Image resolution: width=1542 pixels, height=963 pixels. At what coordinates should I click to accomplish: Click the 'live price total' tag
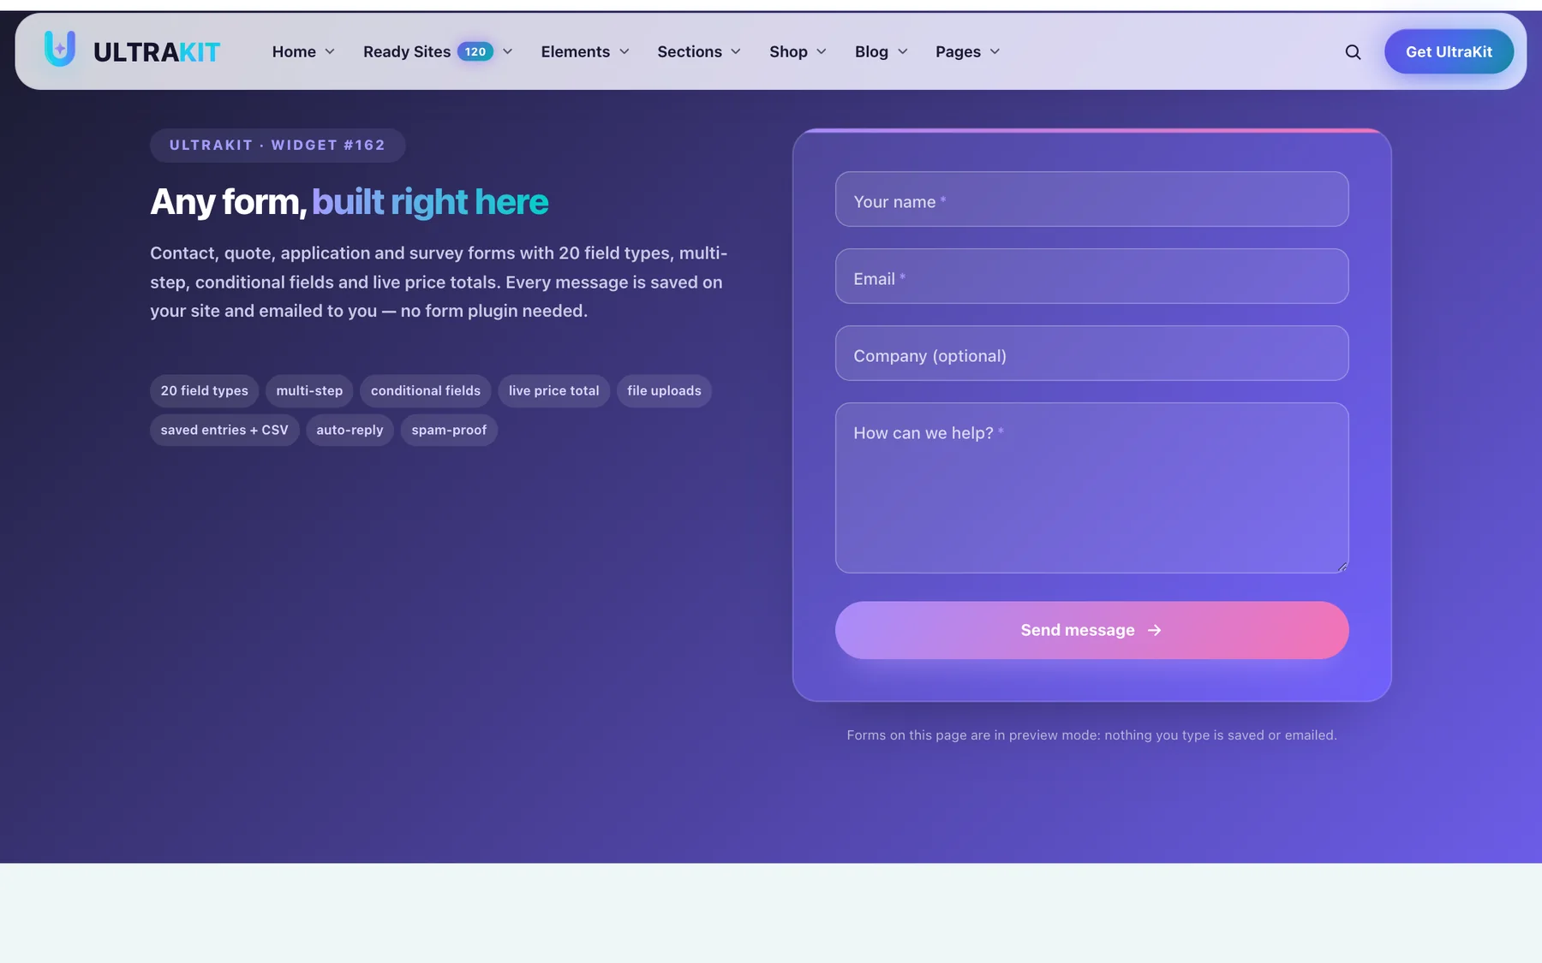[x=554, y=391]
